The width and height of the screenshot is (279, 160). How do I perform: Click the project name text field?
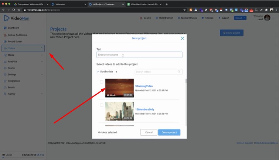[x=139, y=55]
